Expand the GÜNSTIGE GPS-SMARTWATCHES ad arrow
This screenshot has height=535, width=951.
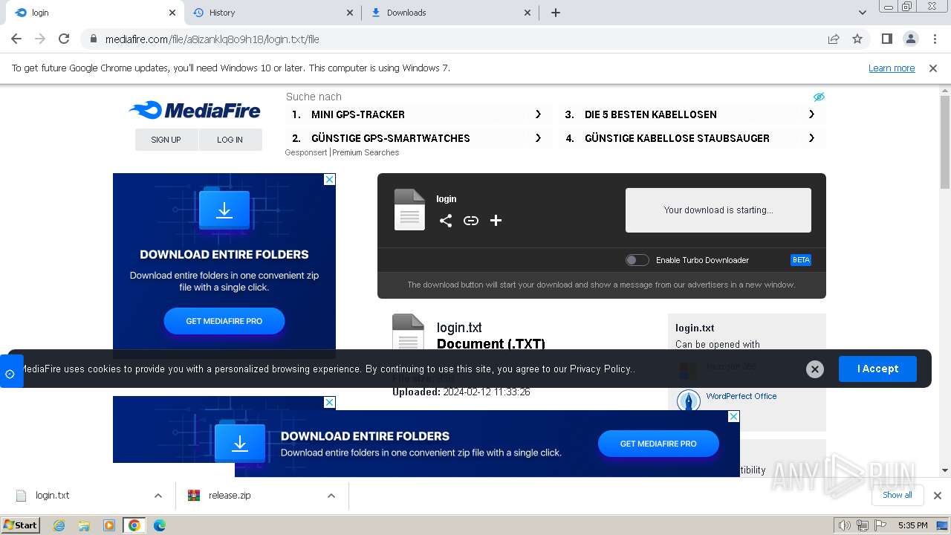point(538,138)
